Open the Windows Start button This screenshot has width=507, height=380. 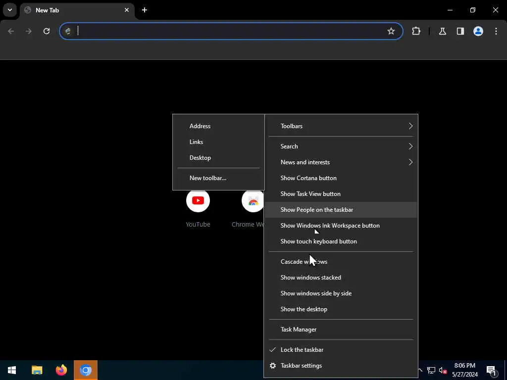click(x=12, y=370)
